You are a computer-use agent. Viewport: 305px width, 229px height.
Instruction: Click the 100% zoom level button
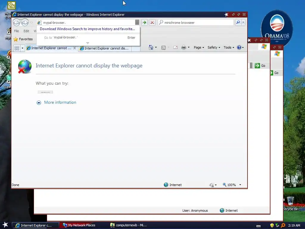229,185
